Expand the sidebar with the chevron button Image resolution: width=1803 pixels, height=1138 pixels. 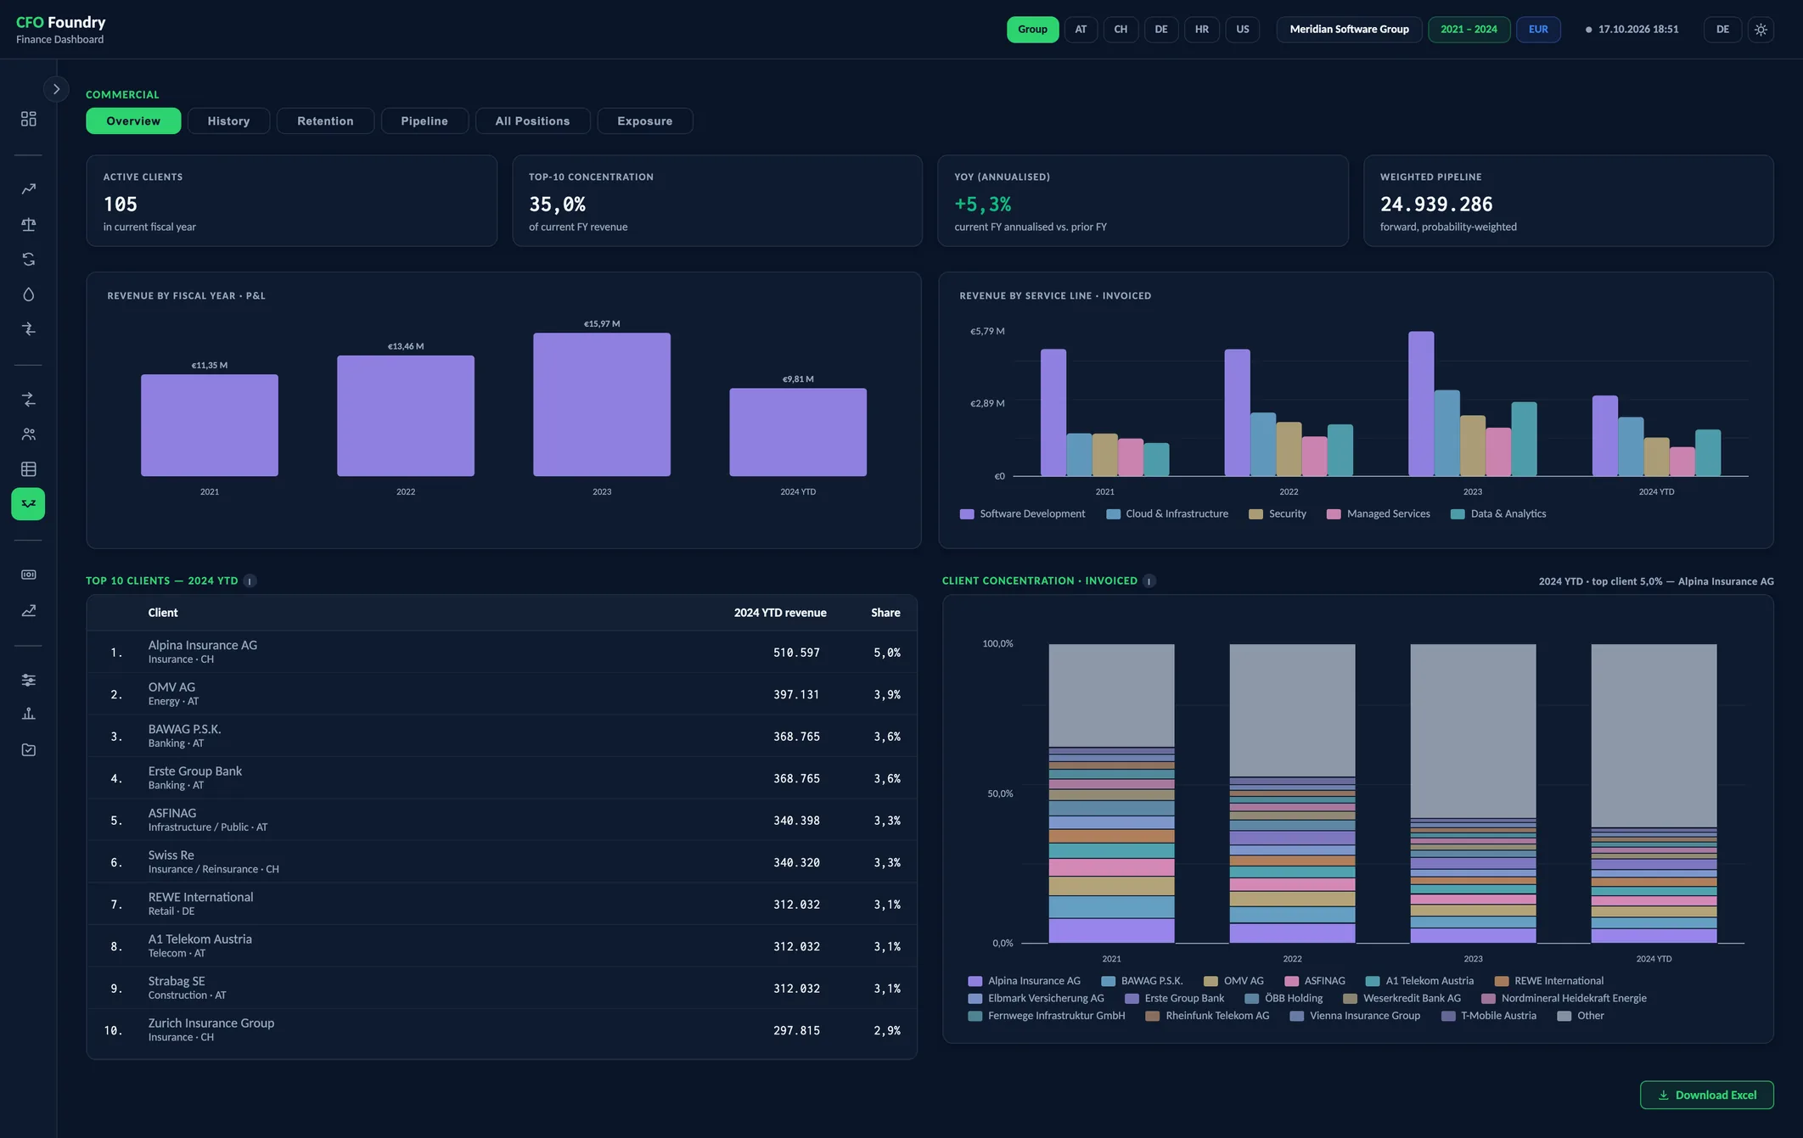coord(56,88)
